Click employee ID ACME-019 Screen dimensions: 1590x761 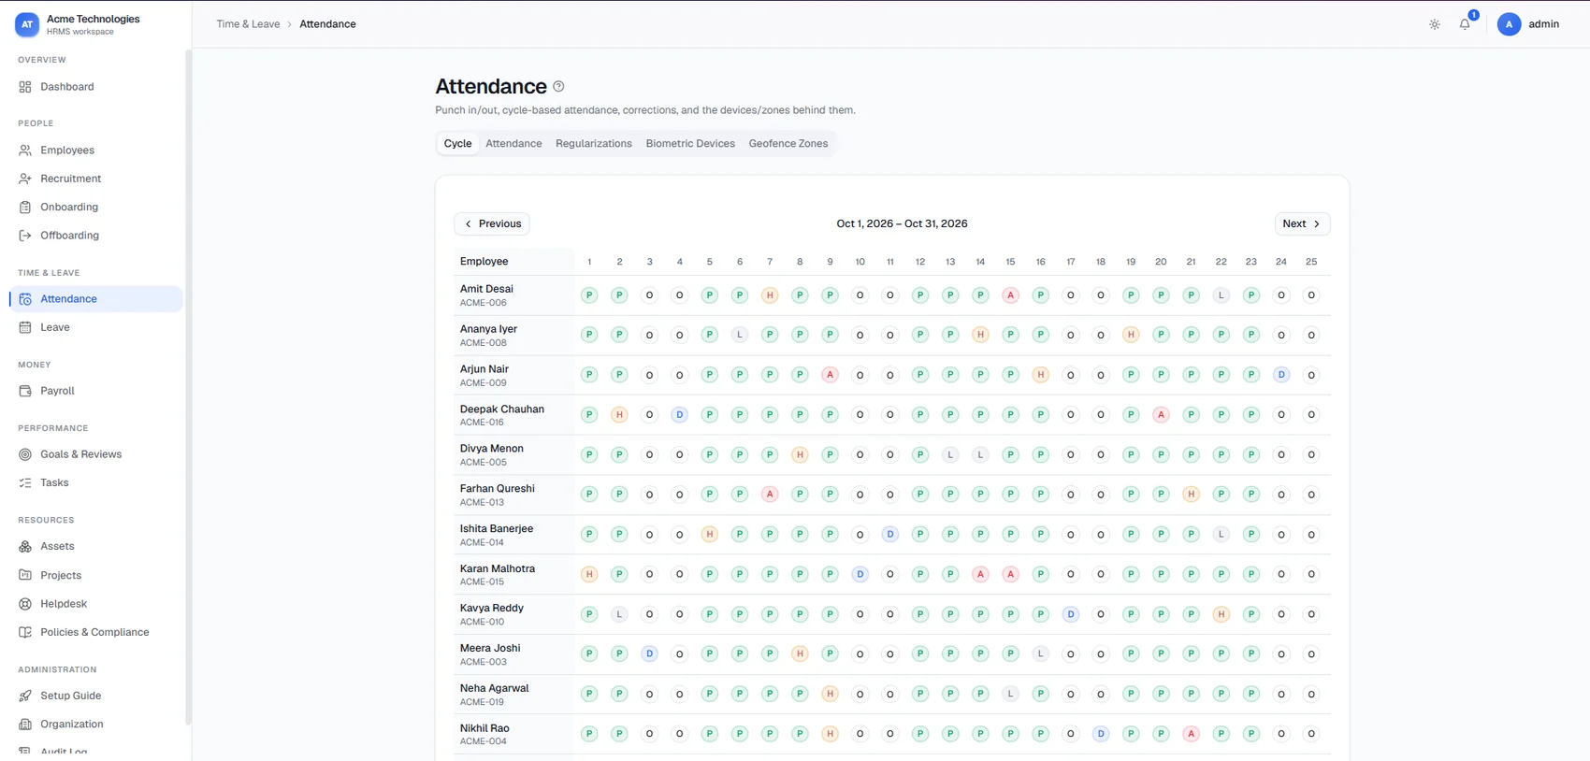483,702
